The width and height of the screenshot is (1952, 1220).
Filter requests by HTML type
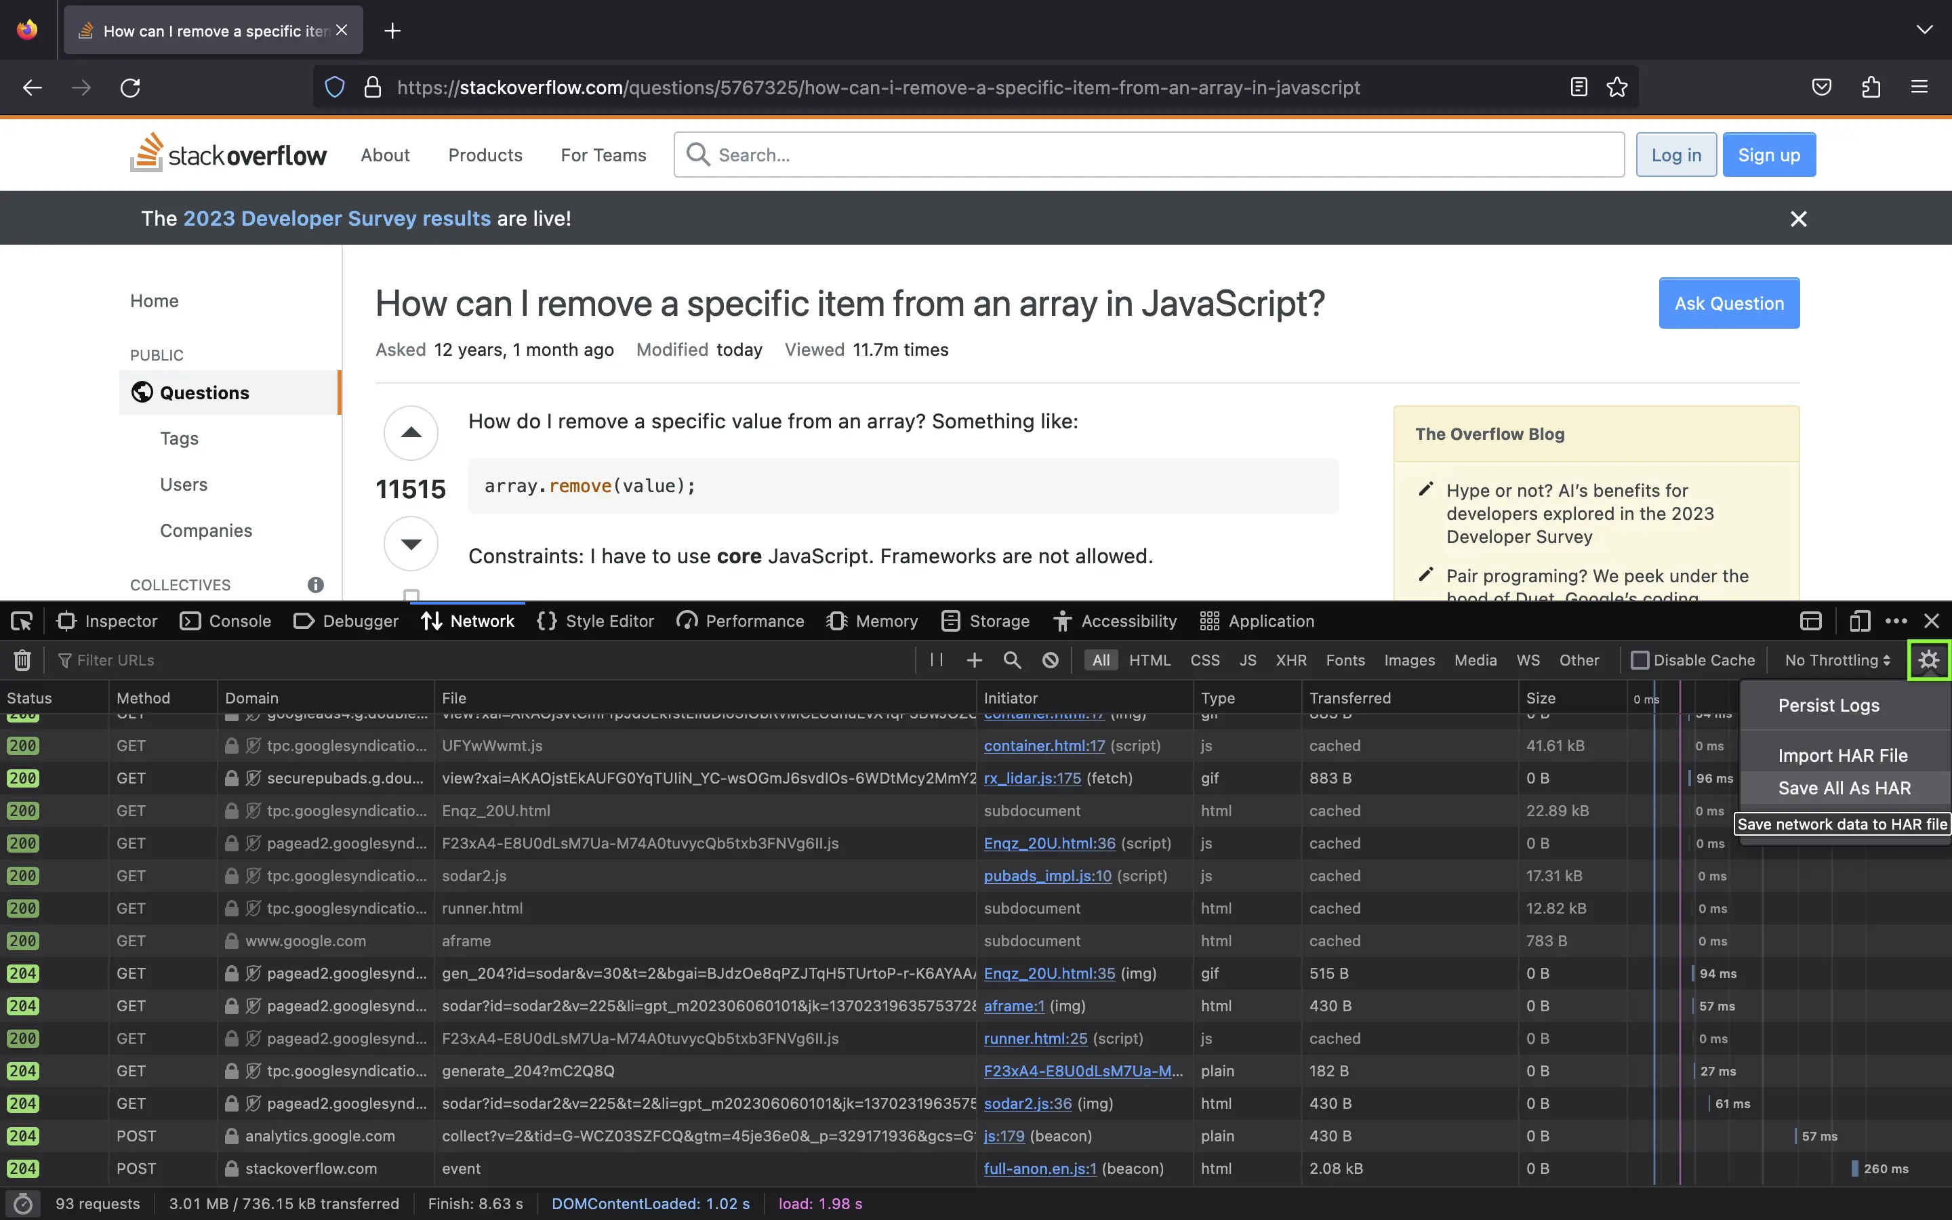click(1150, 660)
